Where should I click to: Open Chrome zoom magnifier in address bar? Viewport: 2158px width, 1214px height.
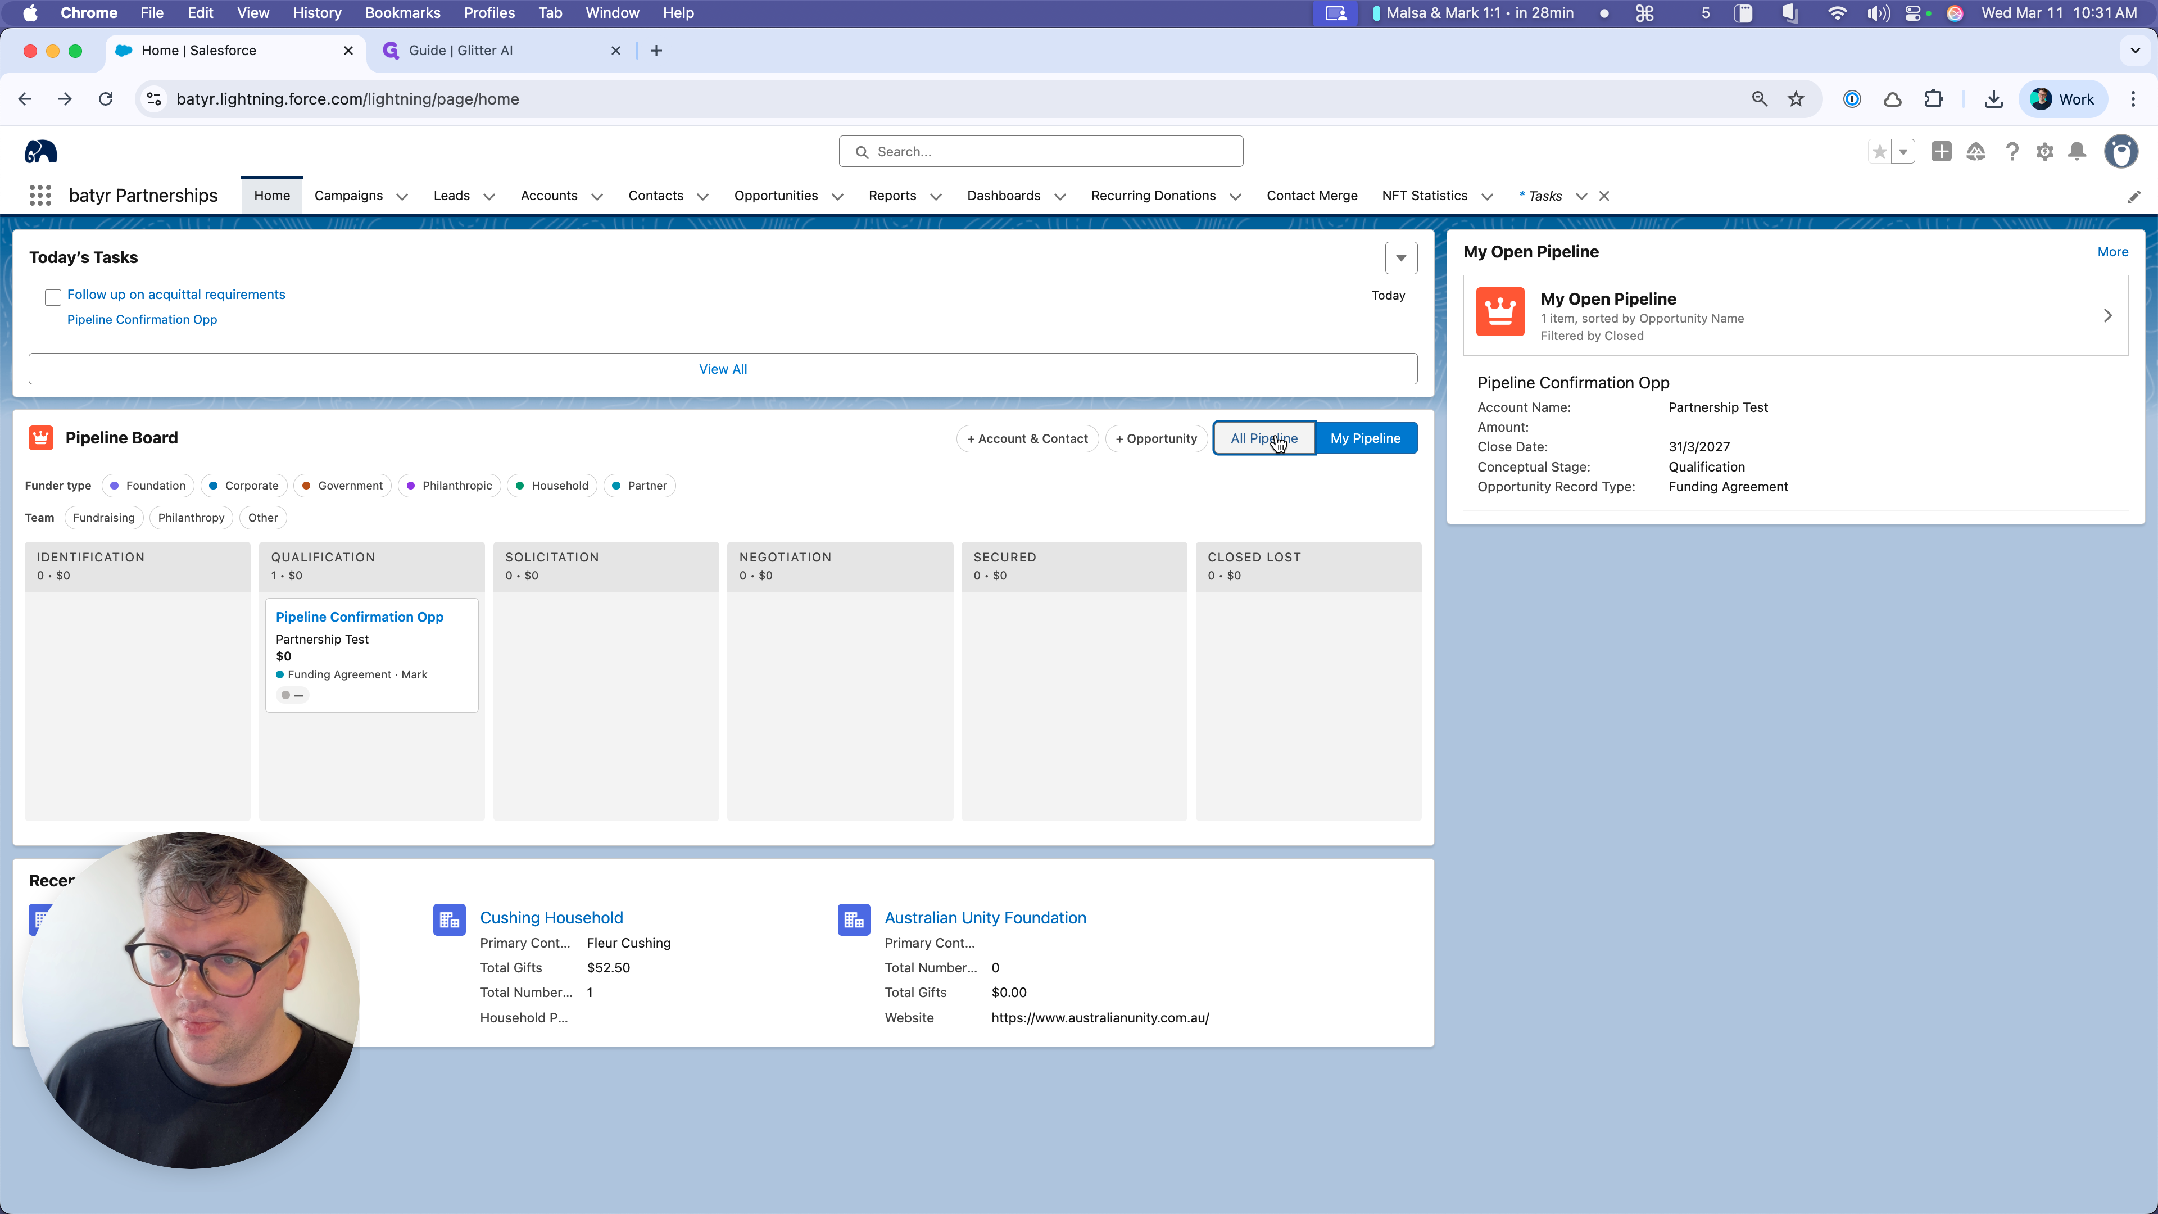1759,99
